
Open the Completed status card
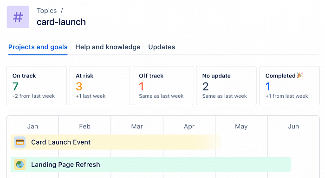(290, 85)
